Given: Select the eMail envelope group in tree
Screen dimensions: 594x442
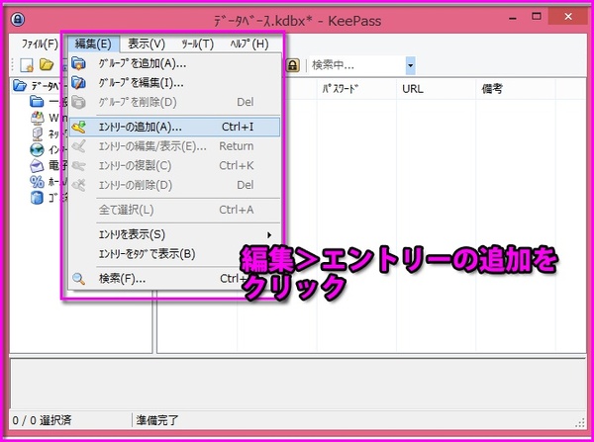Looking at the screenshot, I should pos(37,166).
